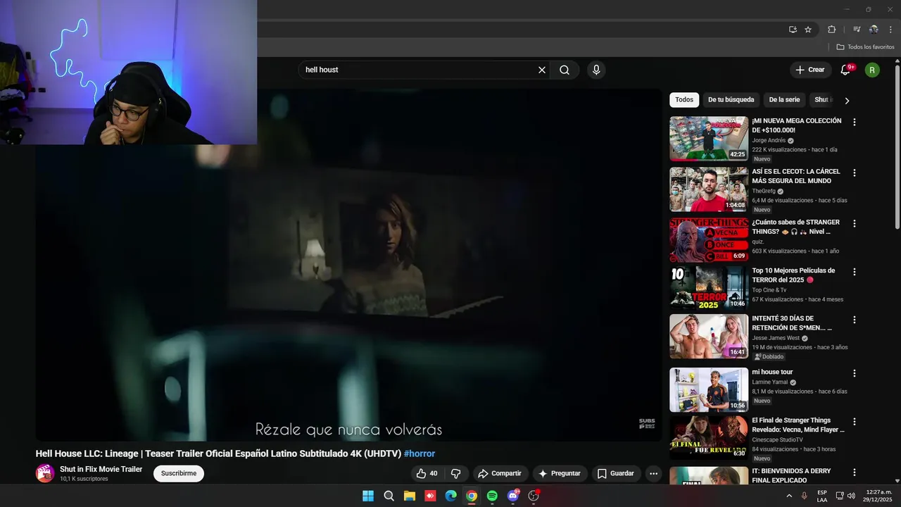Select the Todos filter chip
The height and width of the screenshot is (507, 901).
tap(684, 100)
